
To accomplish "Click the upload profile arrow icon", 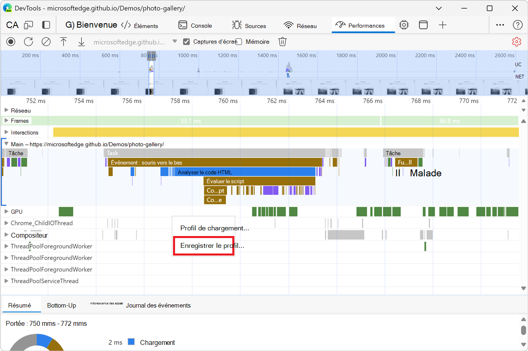I will tap(63, 41).
